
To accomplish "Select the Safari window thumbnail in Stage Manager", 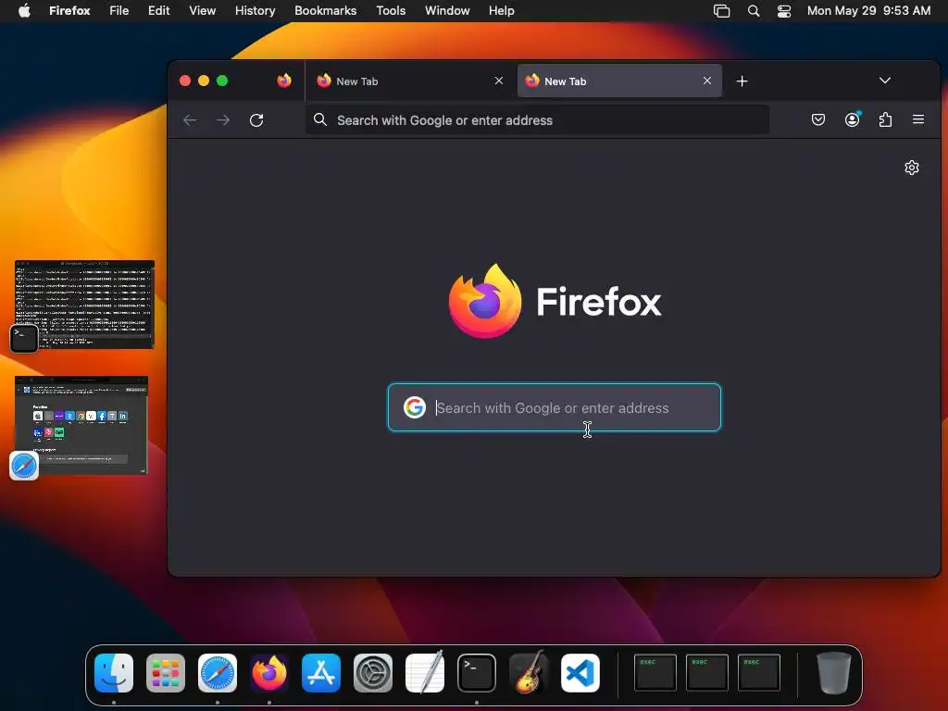I will (x=81, y=425).
